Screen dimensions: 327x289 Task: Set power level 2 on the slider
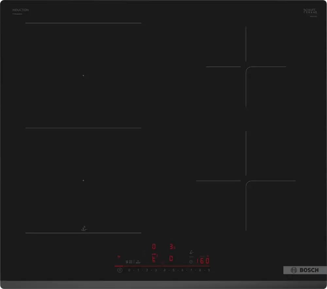click(147, 270)
